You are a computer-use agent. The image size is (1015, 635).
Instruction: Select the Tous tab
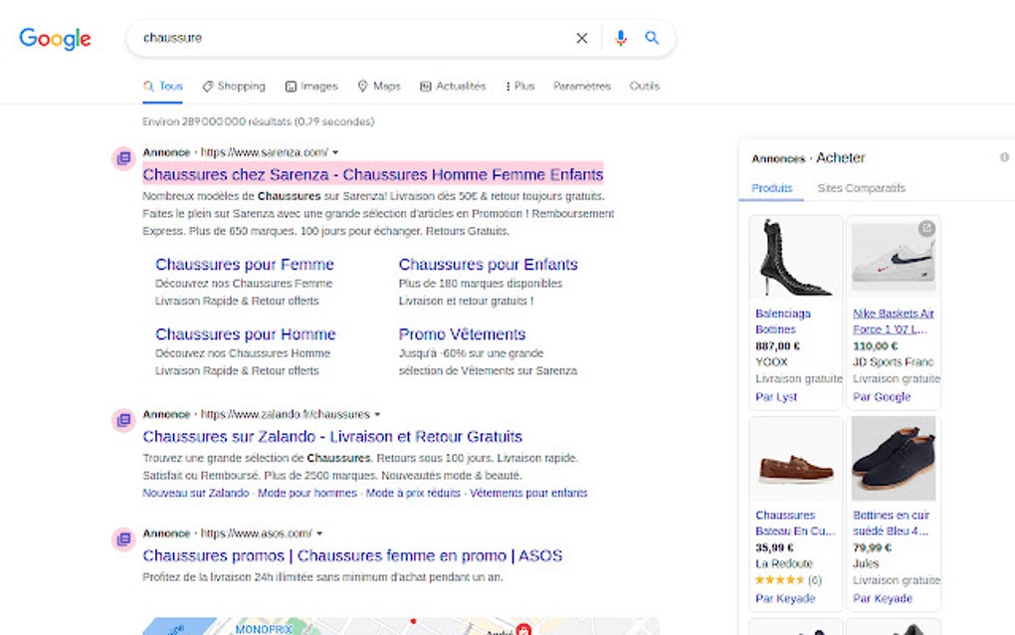click(163, 86)
